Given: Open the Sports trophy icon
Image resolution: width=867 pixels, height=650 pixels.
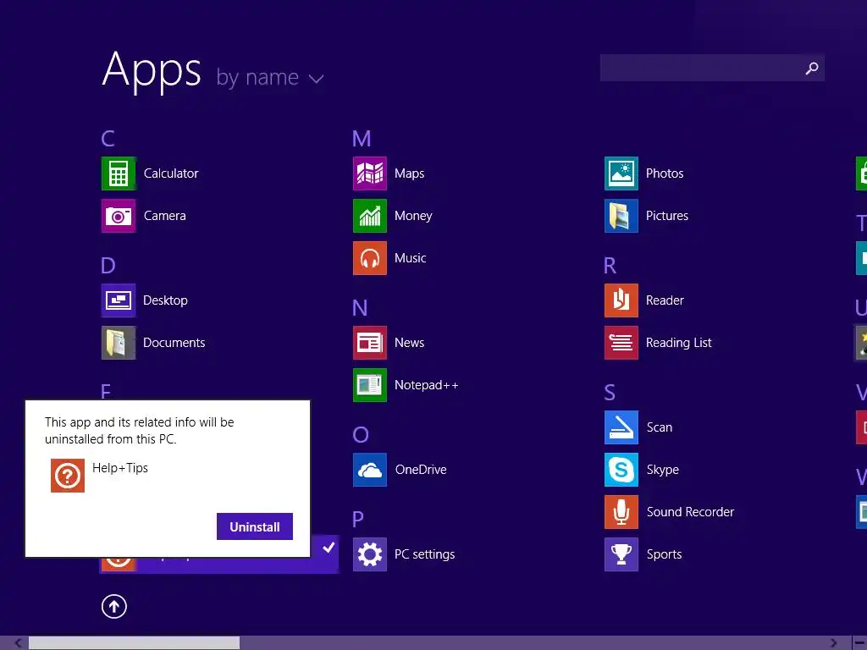Looking at the screenshot, I should pyautogui.click(x=621, y=554).
